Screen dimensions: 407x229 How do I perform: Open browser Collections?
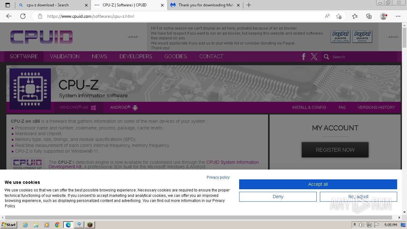pyautogui.click(x=369, y=16)
